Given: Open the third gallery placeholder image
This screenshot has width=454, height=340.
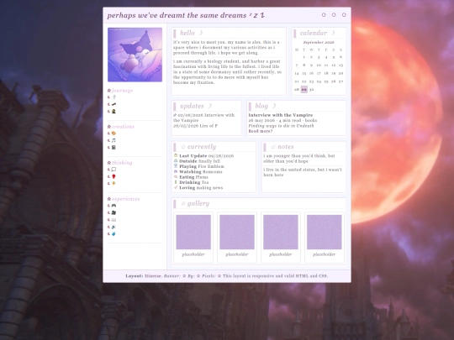Looking at the screenshot, I should click(281, 232).
